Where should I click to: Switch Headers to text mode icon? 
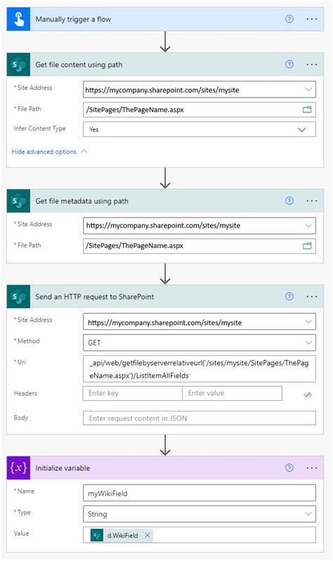pos(307,395)
